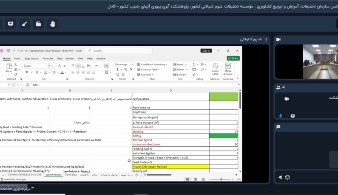The image size is (338, 195).
Task: Toggle Bold formatting
Action: (27, 72)
